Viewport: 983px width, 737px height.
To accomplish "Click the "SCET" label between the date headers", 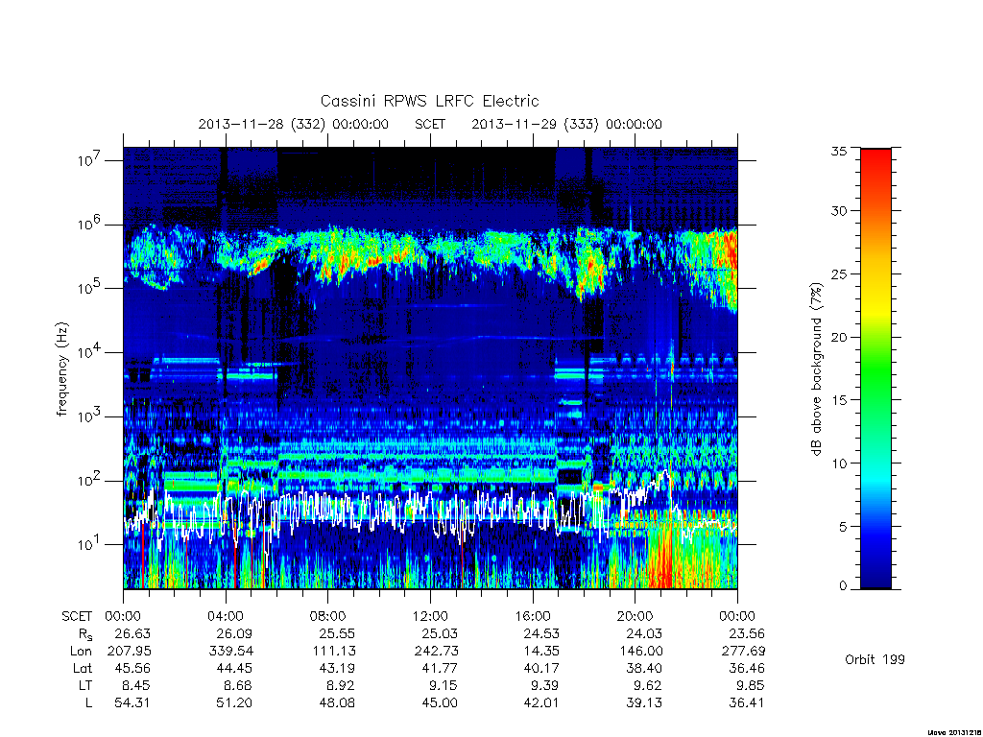I will point(430,124).
